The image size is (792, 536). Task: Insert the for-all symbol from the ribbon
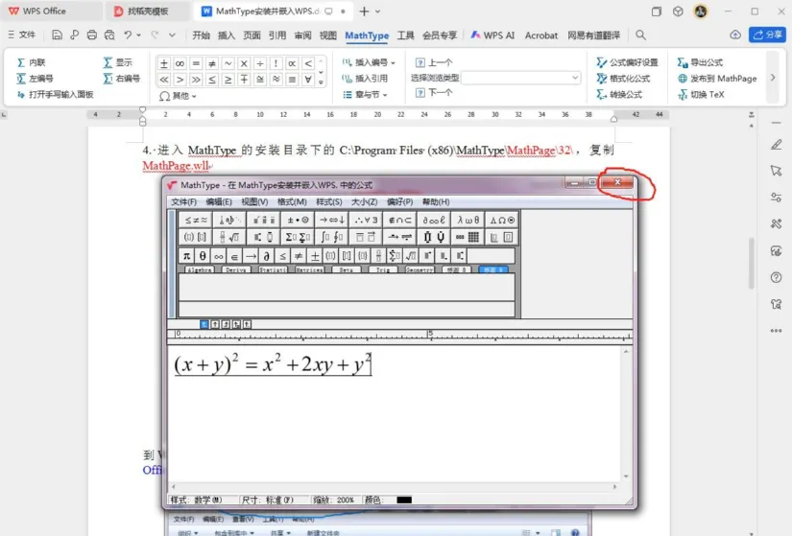(x=308, y=80)
